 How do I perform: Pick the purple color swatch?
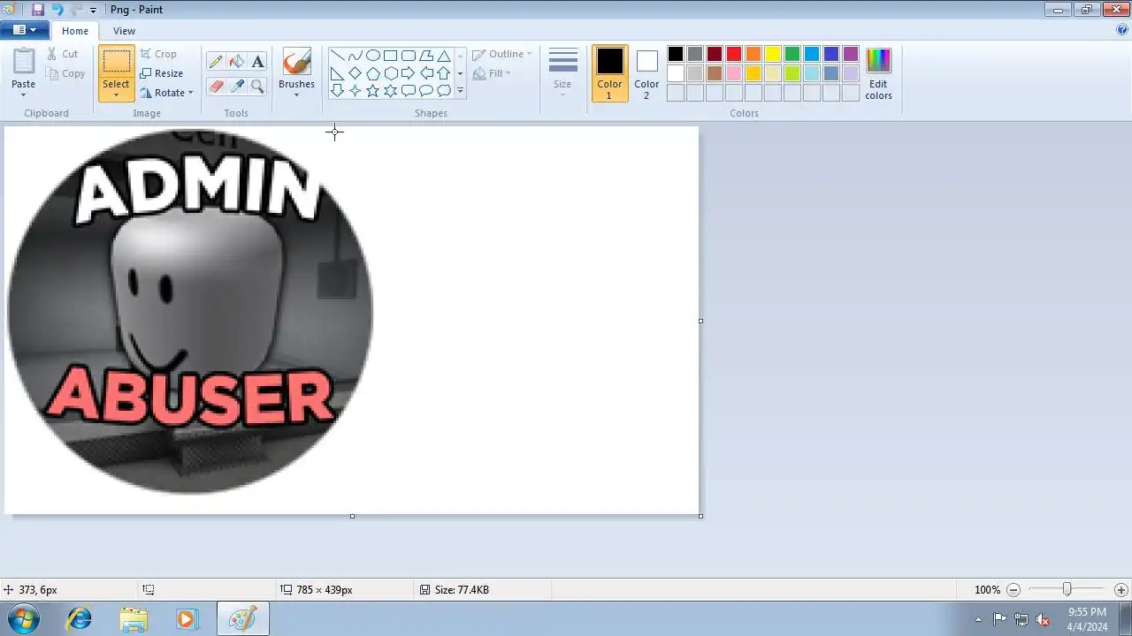[851, 54]
